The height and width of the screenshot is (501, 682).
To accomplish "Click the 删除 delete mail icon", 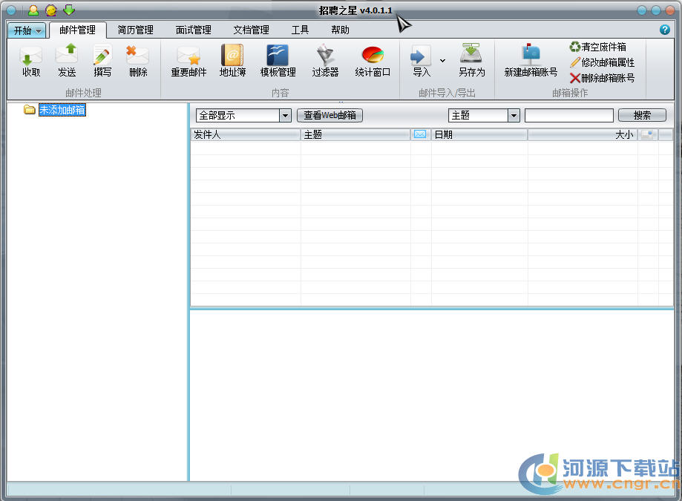I will click(x=138, y=57).
